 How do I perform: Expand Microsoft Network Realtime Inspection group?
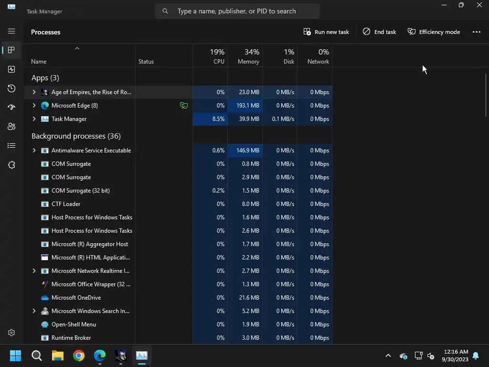point(34,271)
